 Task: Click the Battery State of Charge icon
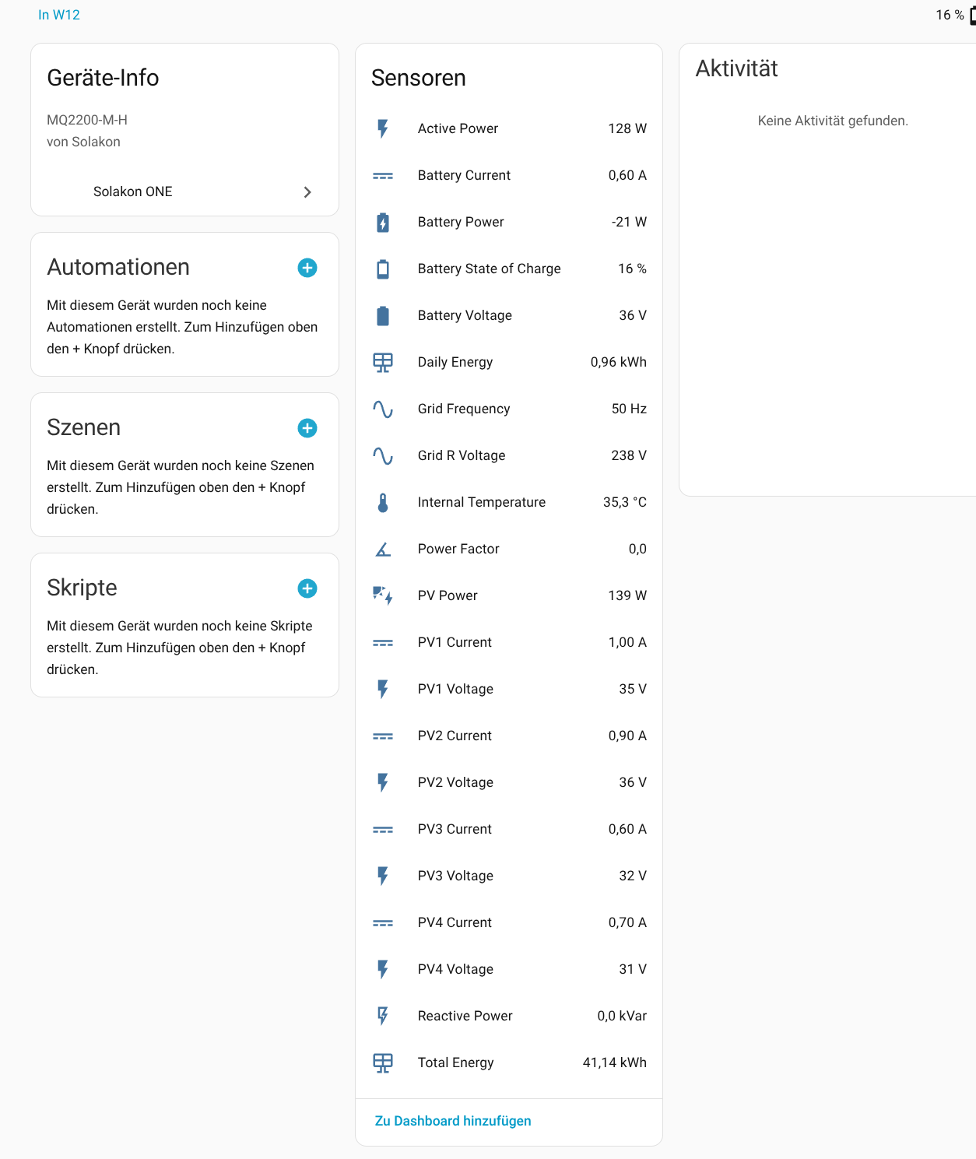383,269
